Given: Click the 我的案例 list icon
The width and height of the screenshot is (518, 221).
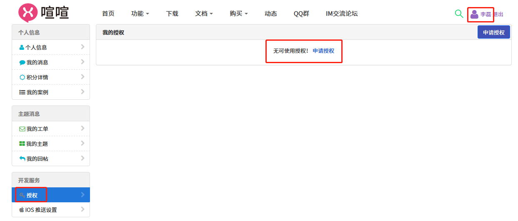Looking at the screenshot, I should click(22, 92).
